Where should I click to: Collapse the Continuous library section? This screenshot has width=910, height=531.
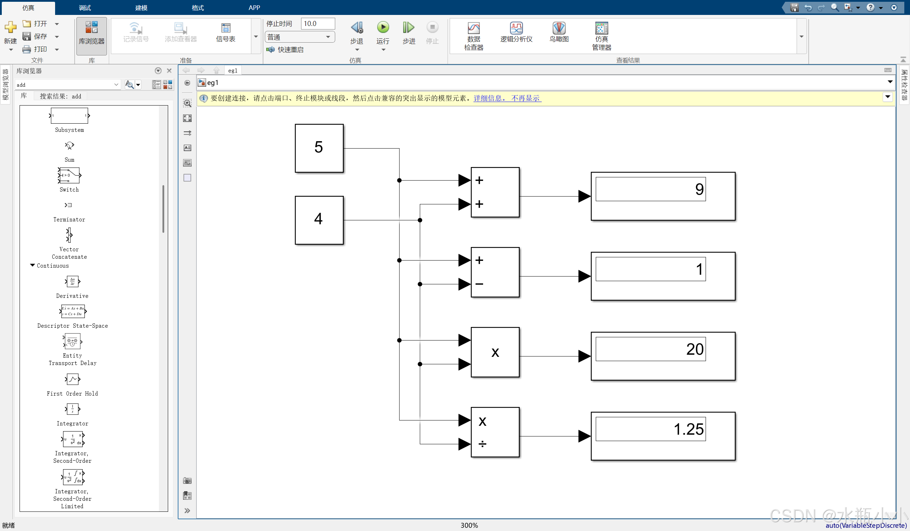pos(32,265)
